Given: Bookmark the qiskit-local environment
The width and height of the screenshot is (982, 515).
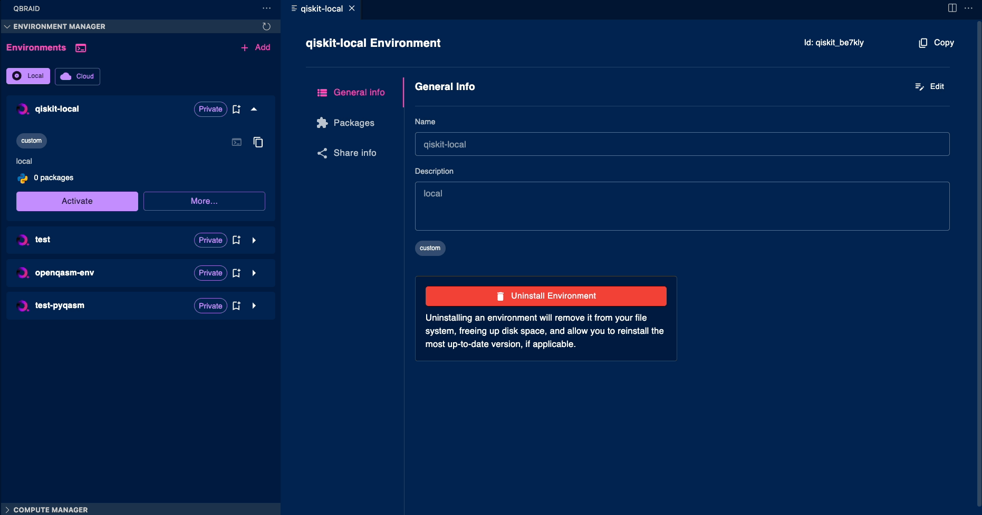Looking at the screenshot, I should click(x=236, y=109).
